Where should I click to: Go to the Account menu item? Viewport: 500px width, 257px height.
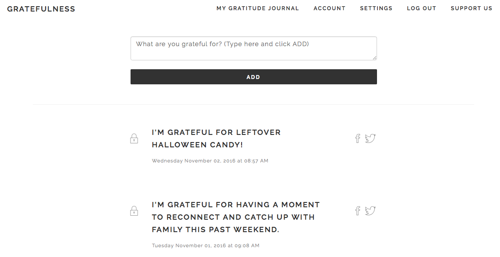point(329,8)
